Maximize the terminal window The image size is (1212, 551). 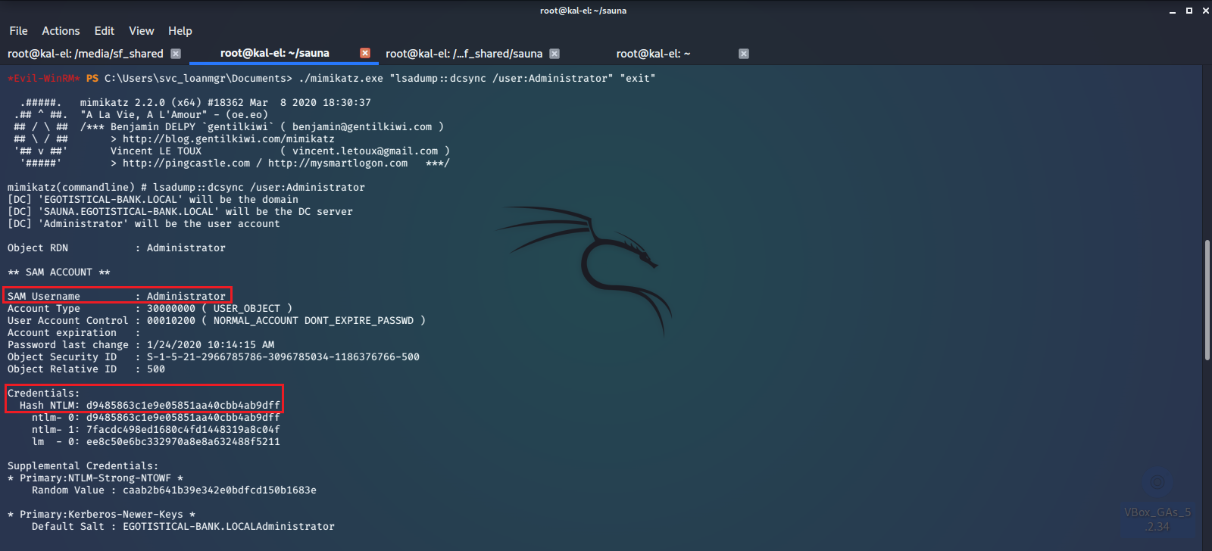click(x=1189, y=11)
